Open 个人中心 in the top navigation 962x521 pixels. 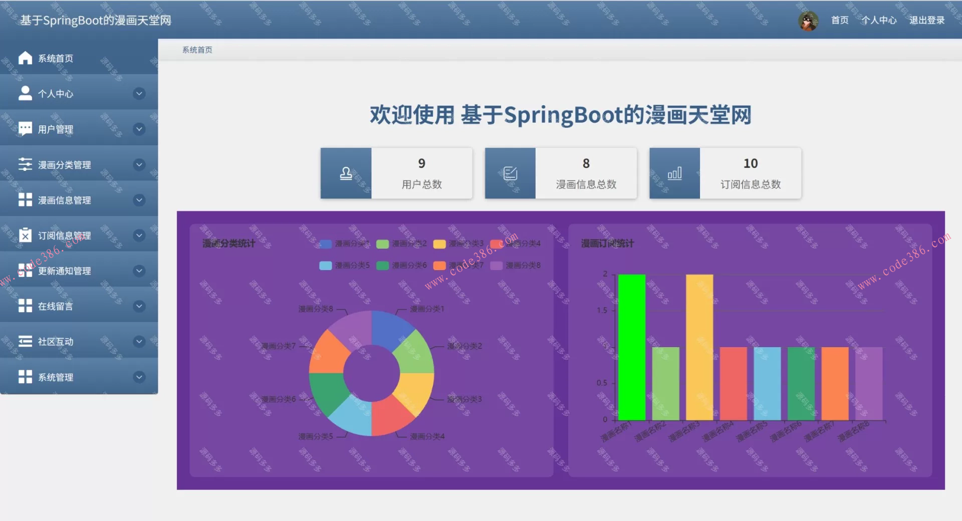tap(879, 20)
